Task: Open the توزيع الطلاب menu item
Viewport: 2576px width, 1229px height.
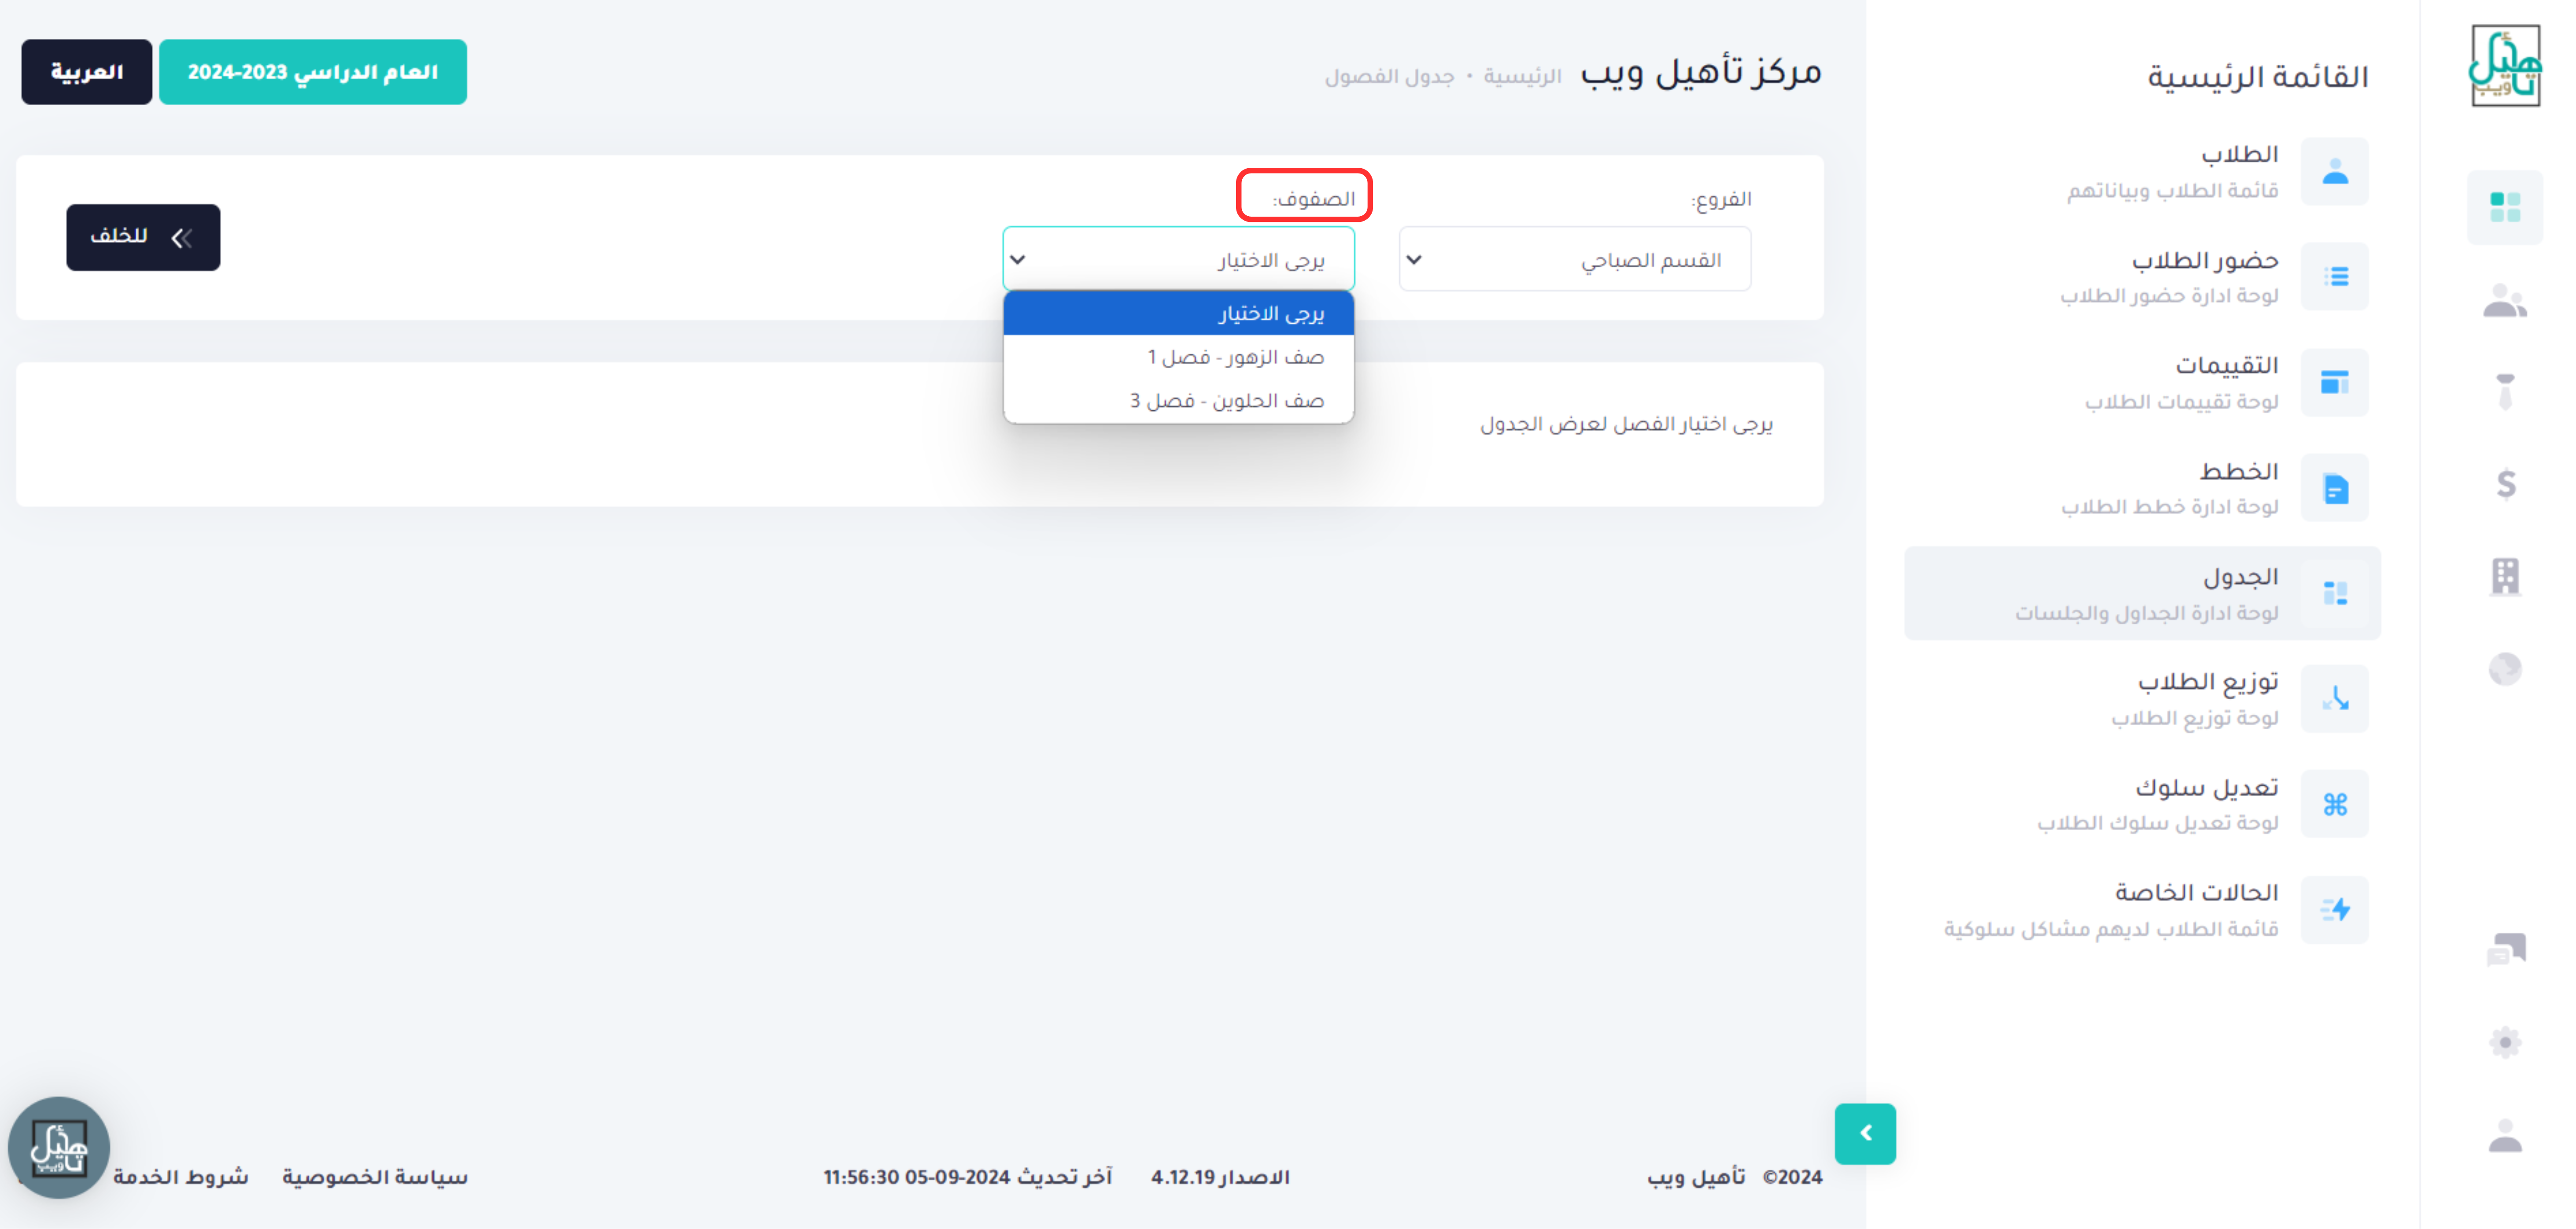Action: click(x=2142, y=698)
